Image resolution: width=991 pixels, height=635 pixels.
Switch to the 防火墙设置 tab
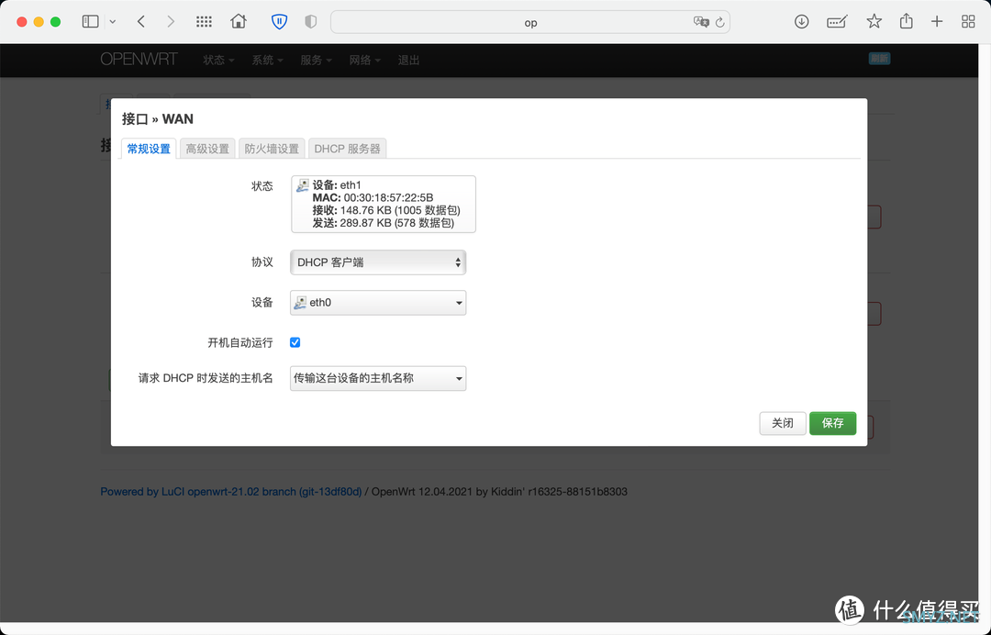pyautogui.click(x=272, y=149)
